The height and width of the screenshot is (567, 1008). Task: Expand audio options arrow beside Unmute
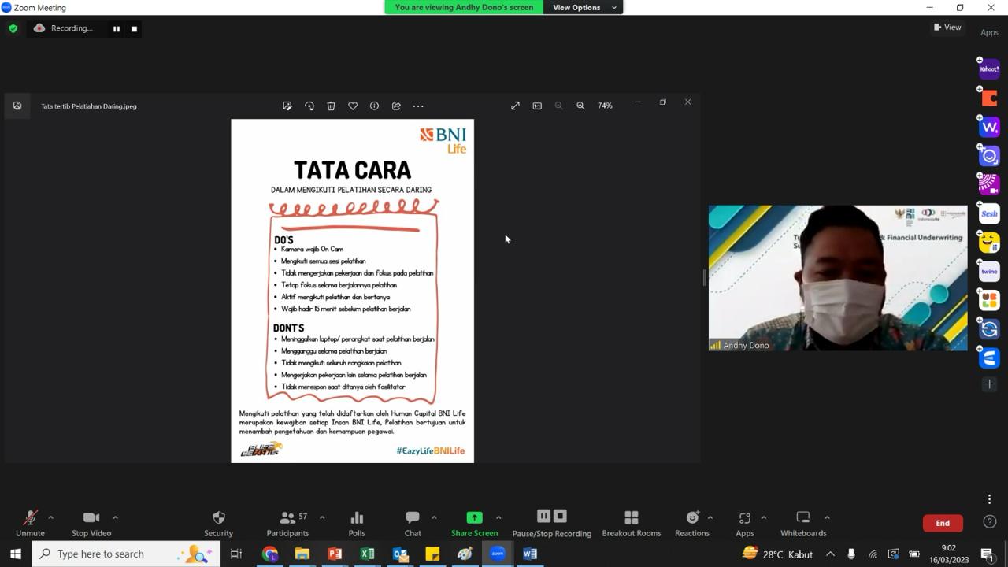tap(51, 517)
